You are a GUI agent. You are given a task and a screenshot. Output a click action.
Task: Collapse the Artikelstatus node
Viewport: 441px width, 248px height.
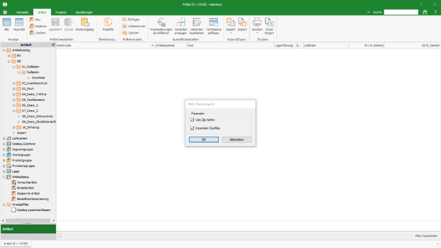tap(4, 177)
